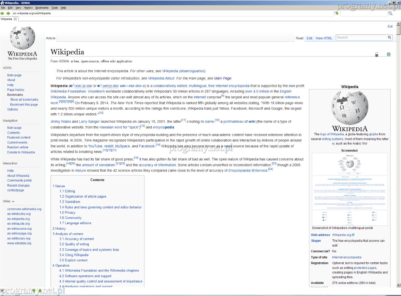The width and height of the screenshot is (401, 296).
Task: Open the Tools menu
Action: point(54,8)
